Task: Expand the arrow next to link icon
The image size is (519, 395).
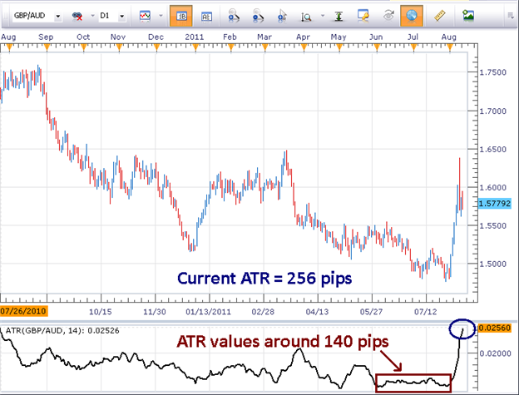Action: (92, 16)
